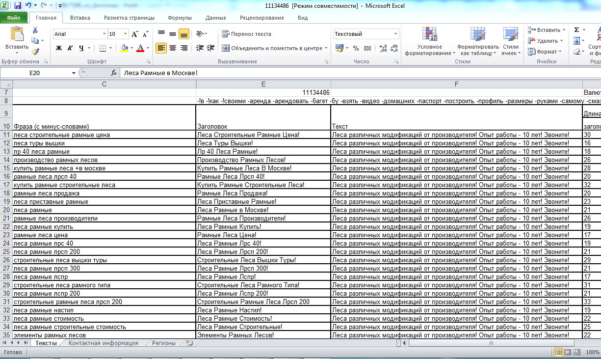Expand Вставить cells dropdown

564,30
